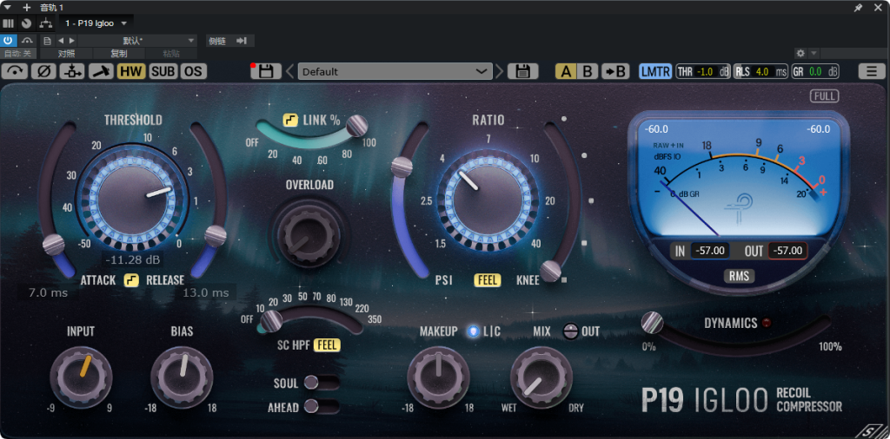Toggle the OS oversampling button
Viewport: 890px width, 439px height.
point(194,71)
